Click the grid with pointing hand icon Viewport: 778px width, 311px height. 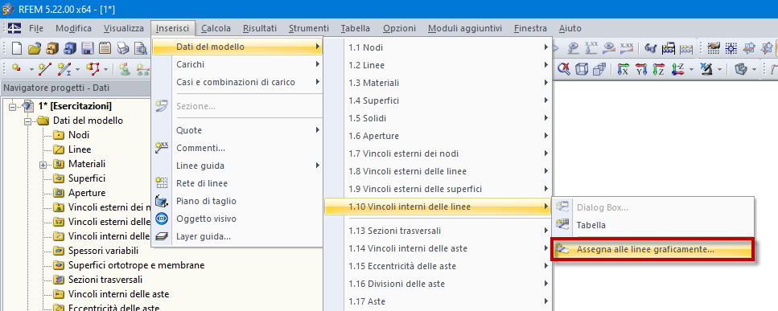tap(714, 48)
